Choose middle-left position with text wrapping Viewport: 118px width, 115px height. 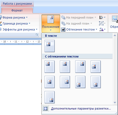click(95, 67)
